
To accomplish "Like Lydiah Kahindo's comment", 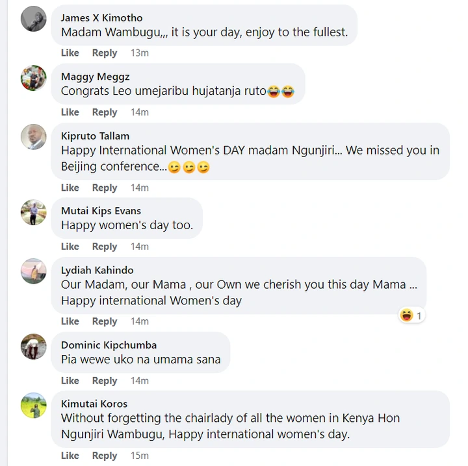I will click(70, 321).
